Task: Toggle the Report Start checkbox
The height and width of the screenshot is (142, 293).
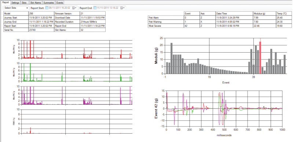Action: [47, 8]
